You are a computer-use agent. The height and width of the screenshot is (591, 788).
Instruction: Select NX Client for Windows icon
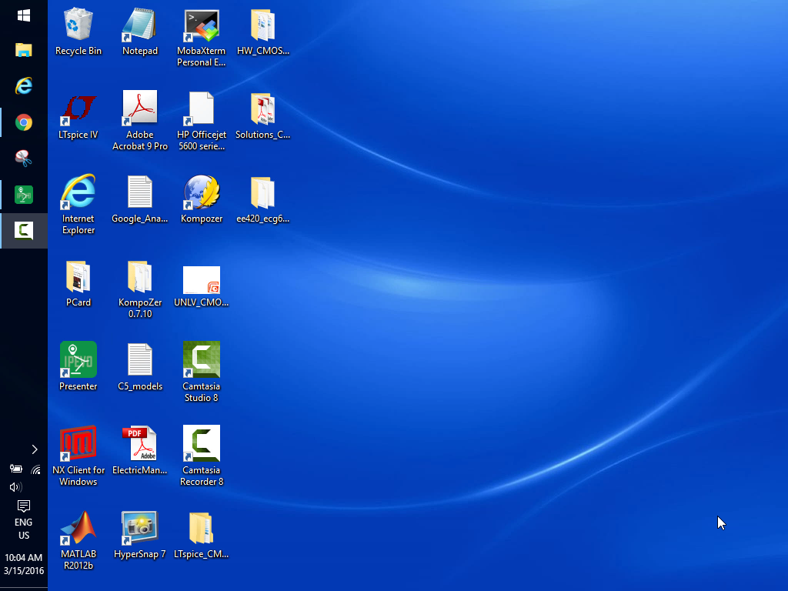pos(78,444)
